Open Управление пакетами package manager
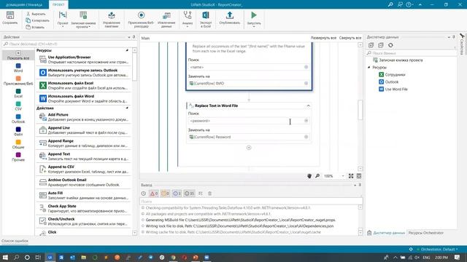 [112, 20]
